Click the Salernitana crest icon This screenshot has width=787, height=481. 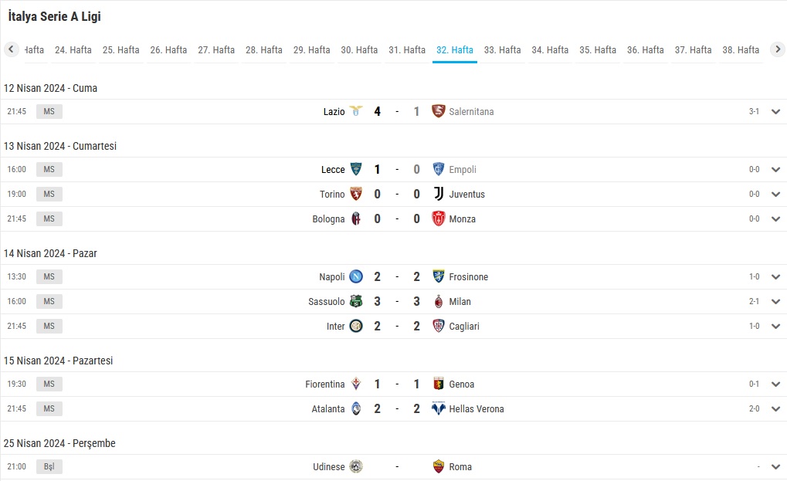coord(439,111)
